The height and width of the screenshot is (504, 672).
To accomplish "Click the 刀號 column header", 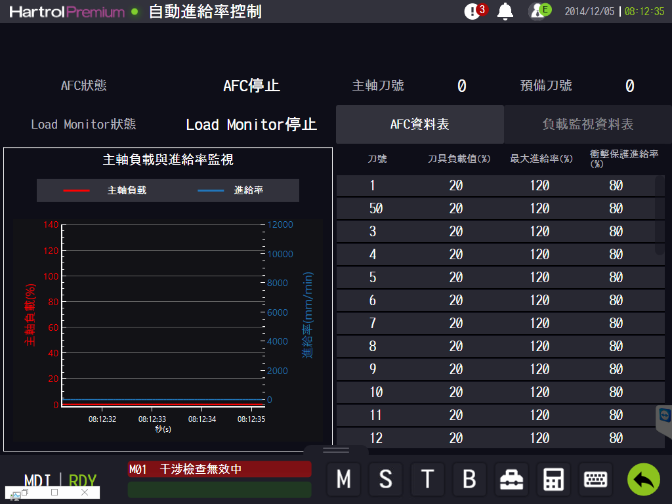I will point(377,159).
